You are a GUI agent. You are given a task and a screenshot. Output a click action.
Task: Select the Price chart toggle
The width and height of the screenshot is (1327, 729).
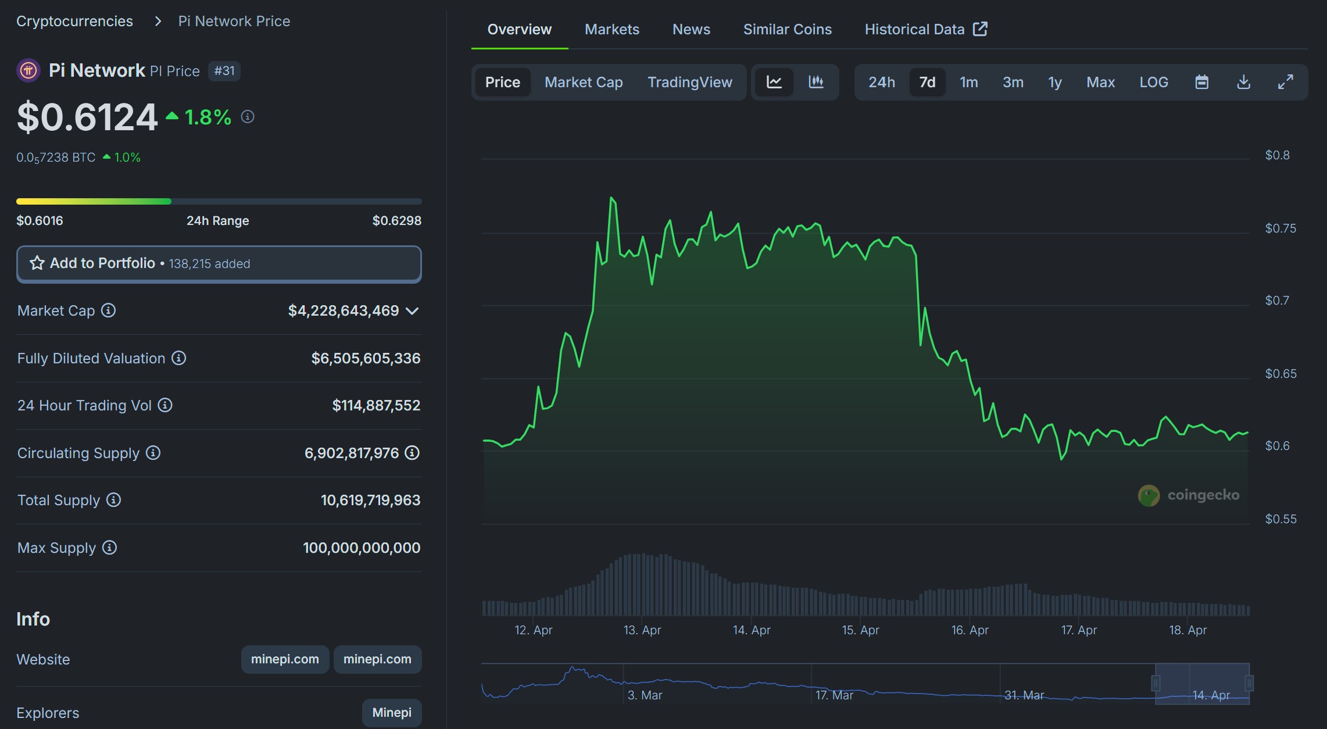click(503, 82)
